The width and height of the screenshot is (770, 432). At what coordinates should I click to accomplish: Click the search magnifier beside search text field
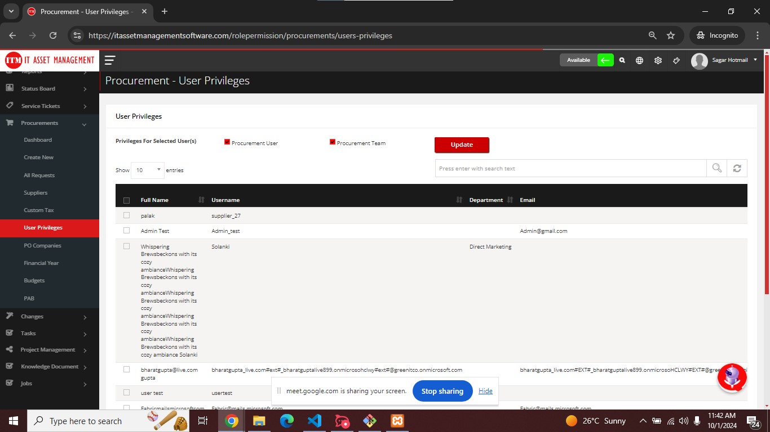(x=716, y=168)
